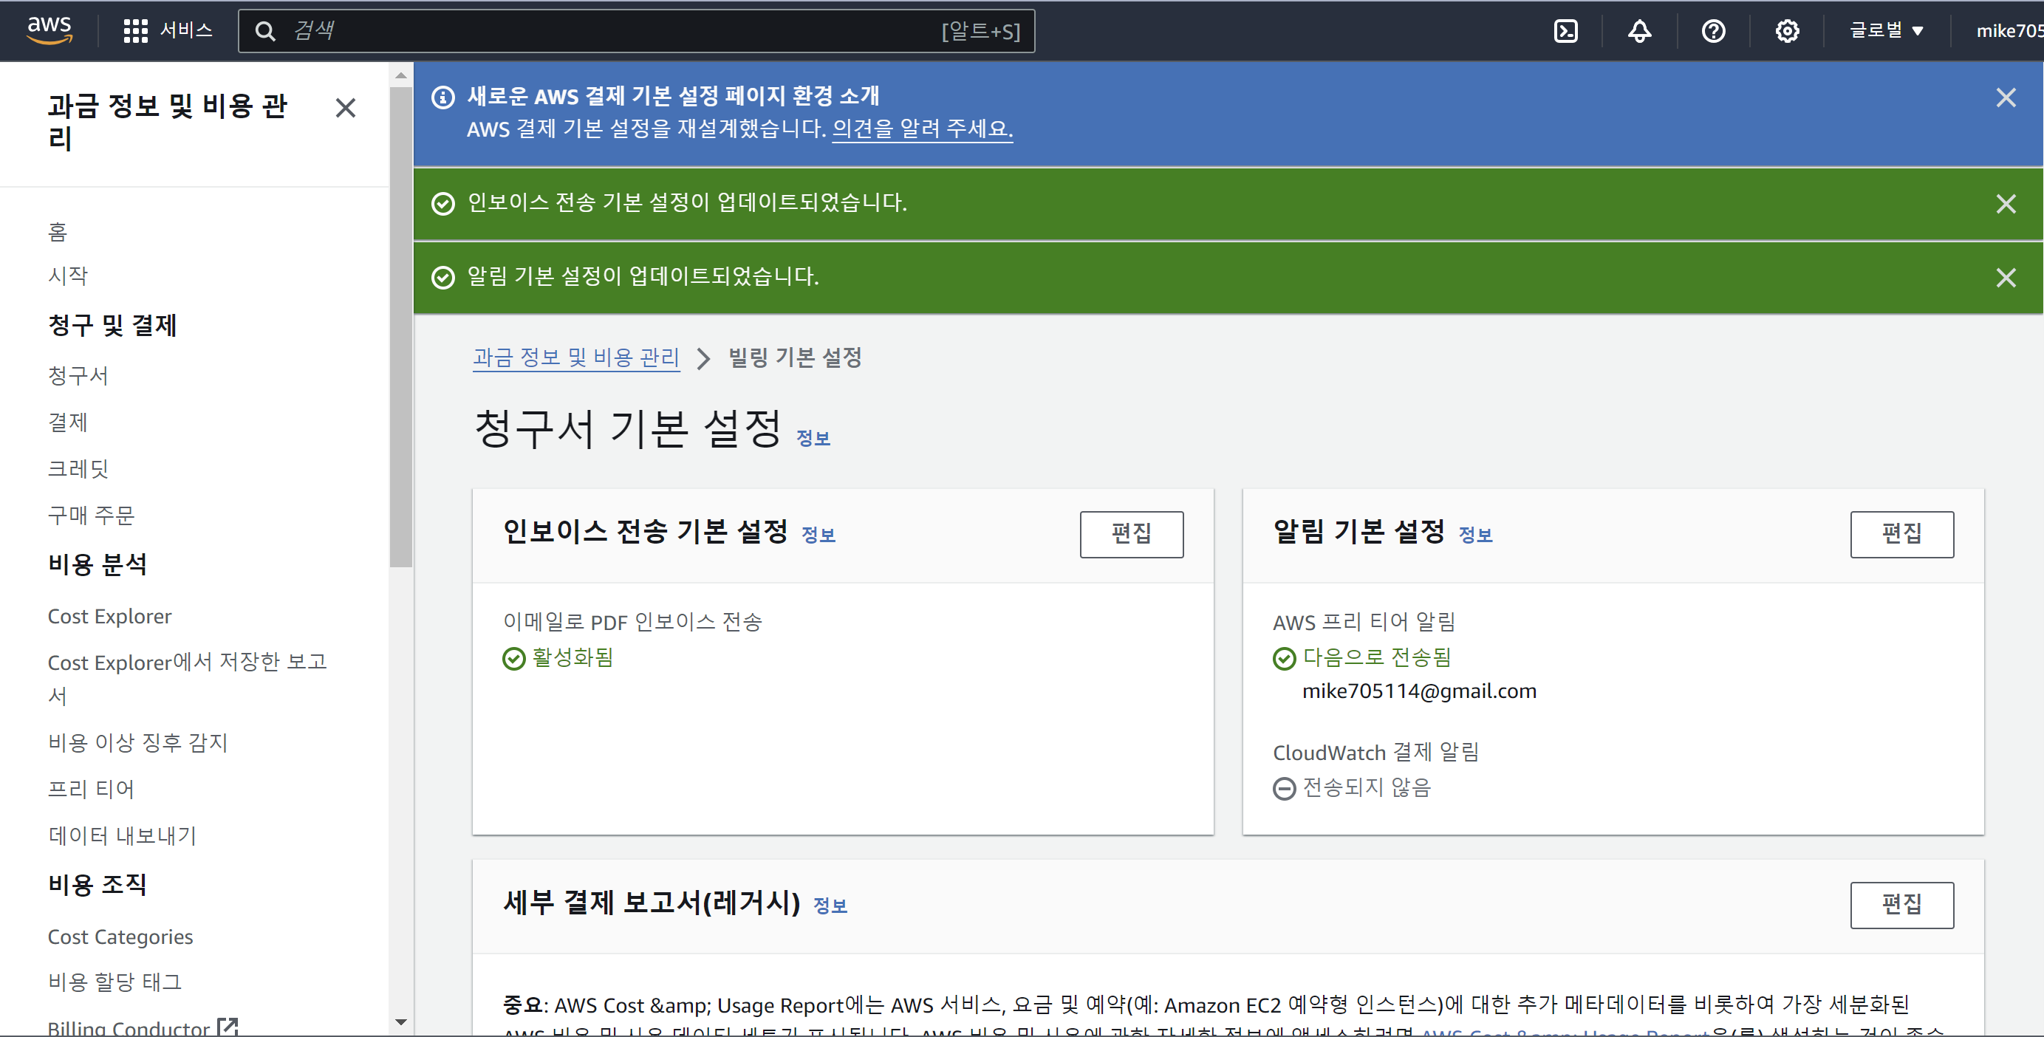
Task: Dismiss the 인보이스 전송 업데이트 success banner
Action: pyautogui.click(x=2005, y=204)
